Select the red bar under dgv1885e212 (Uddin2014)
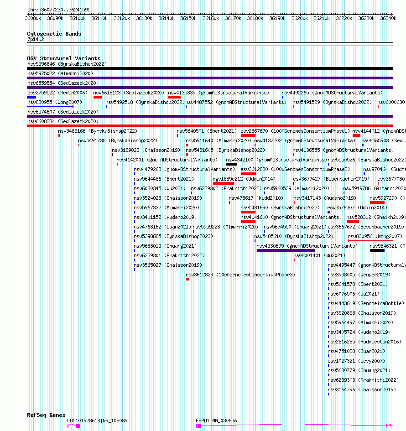The image size is (406, 431). (x=224, y=183)
